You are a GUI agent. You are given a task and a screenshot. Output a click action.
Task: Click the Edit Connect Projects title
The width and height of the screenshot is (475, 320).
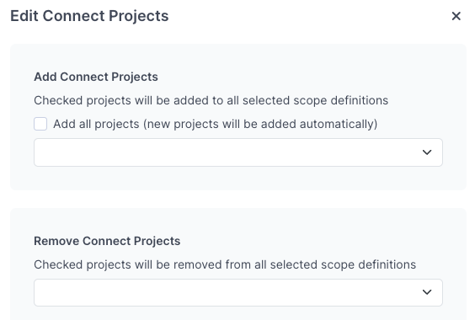tap(89, 16)
